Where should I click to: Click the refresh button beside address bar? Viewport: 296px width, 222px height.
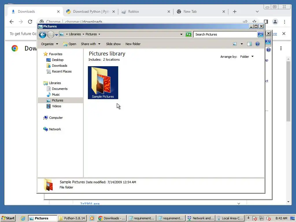pyautogui.click(x=188, y=34)
